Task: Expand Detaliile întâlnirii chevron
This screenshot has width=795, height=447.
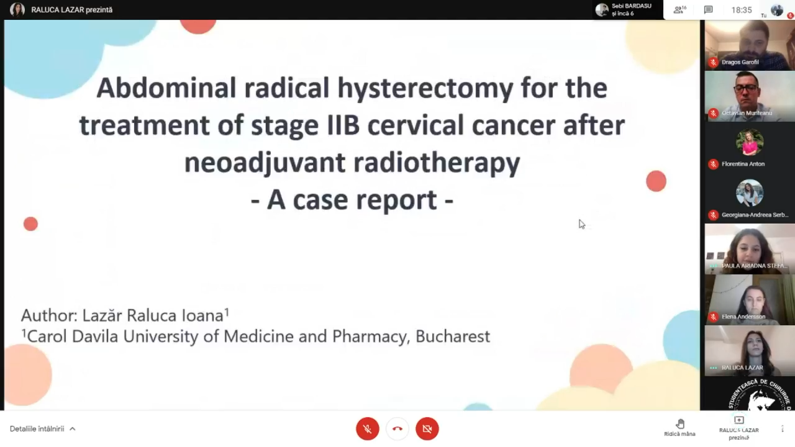Action: tap(73, 429)
